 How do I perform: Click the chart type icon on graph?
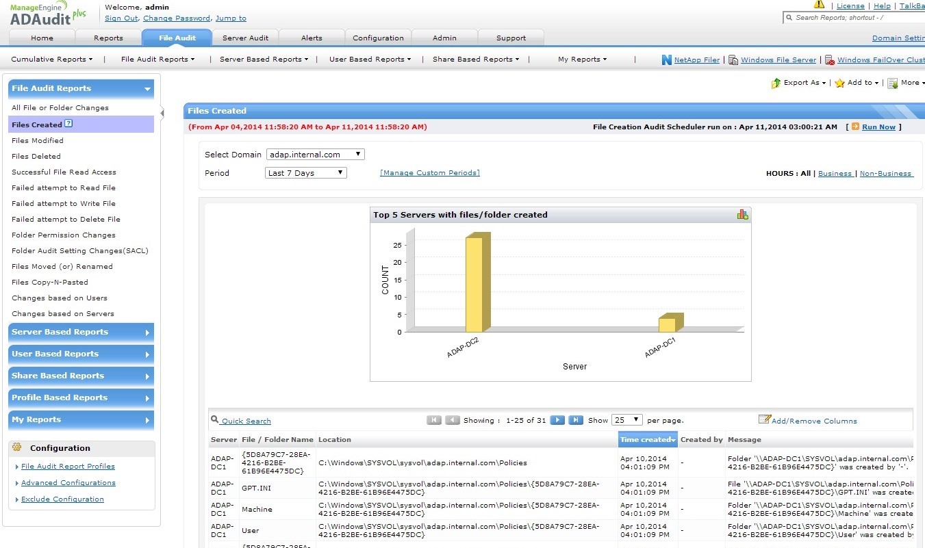pyautogui.click(x=742, y=214)
